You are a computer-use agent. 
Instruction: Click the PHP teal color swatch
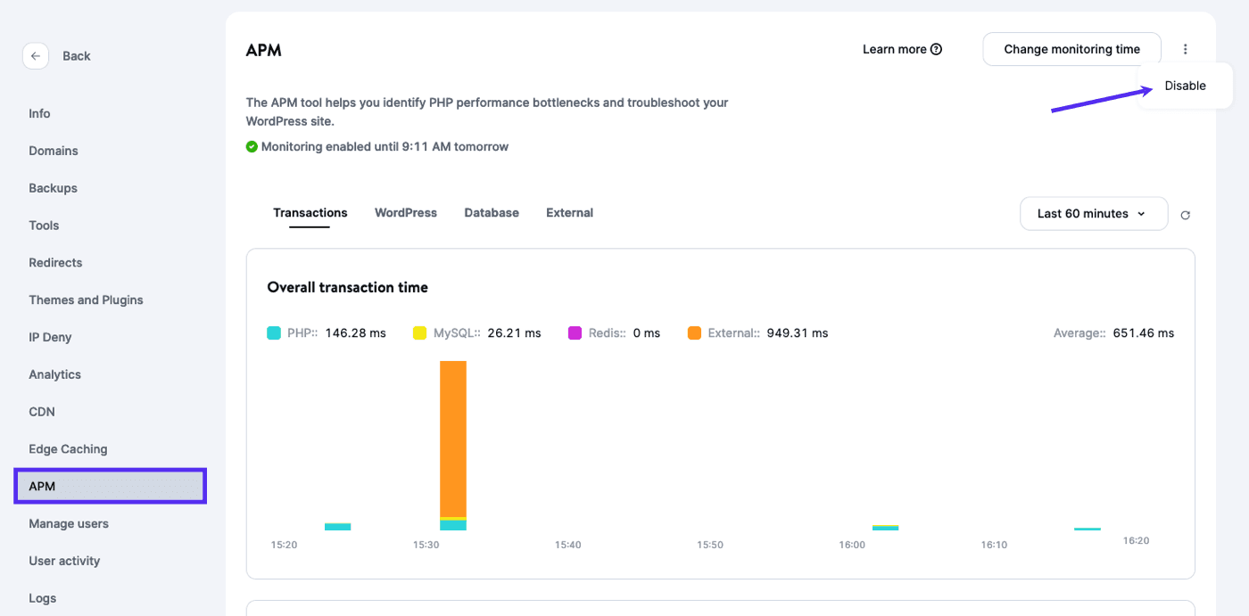271,332
